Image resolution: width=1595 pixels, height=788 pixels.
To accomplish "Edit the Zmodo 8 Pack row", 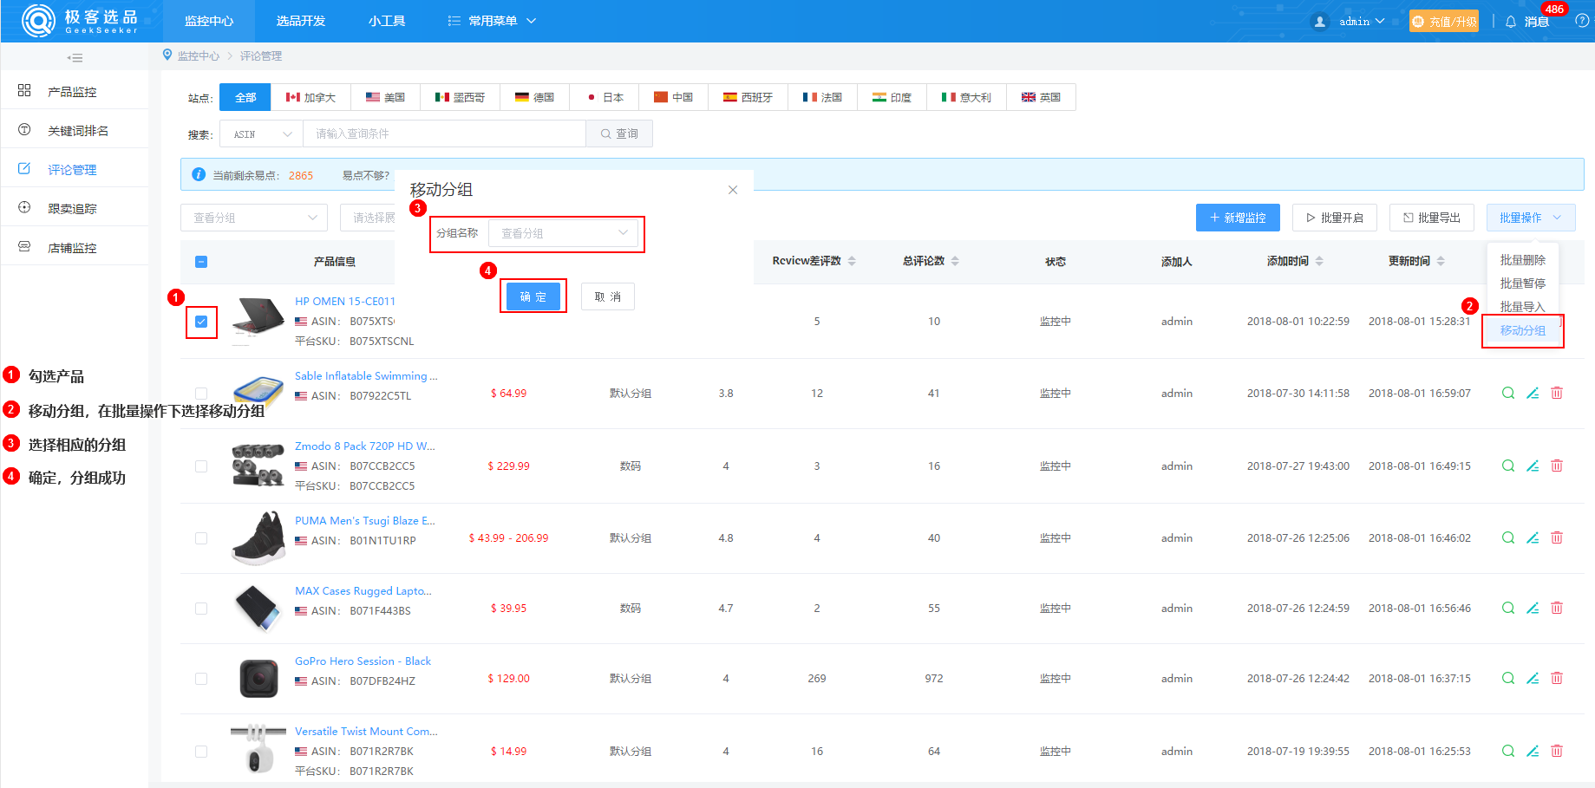I will (1533, 466).
